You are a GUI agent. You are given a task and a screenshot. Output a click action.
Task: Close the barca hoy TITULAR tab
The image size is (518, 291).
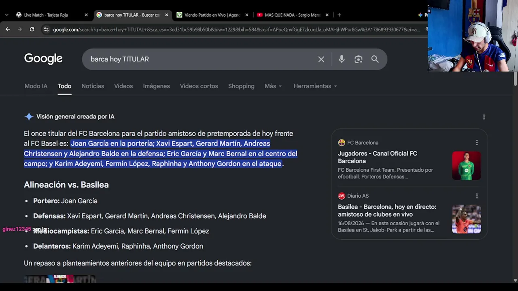click(166, 15)
